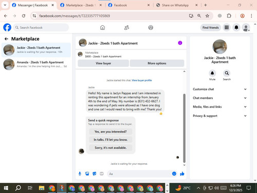Expand Media, files and links section

220,107
